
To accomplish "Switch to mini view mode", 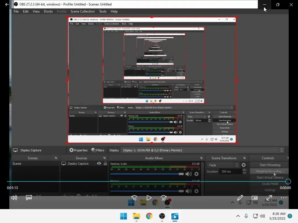I will pos(255,198).
